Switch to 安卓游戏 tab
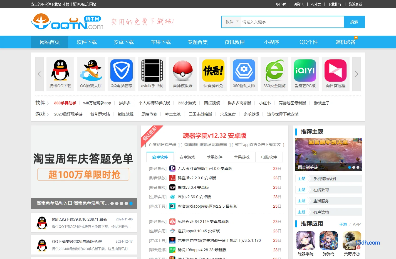 tap(187, 157)
